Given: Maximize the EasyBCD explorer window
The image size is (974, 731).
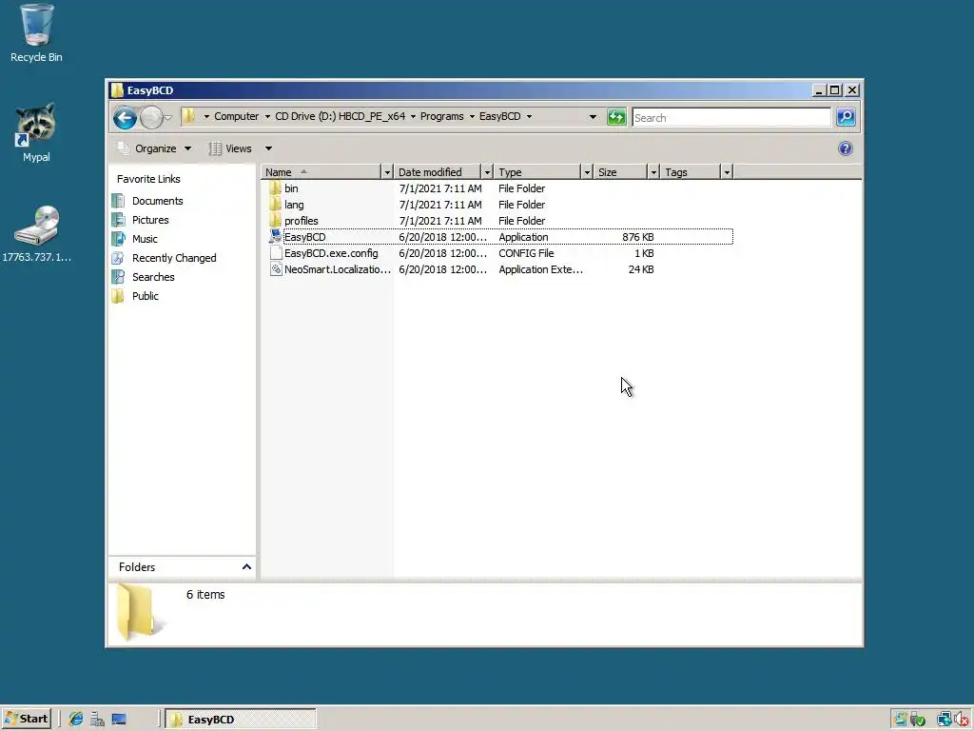Looking at the screenshot, I should pyautogui.click(x=835, y=90).
